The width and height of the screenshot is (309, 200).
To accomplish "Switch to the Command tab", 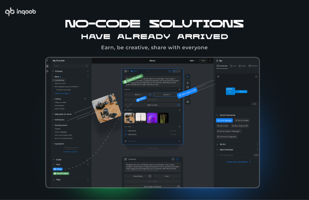I will click(x=222, y=66).
